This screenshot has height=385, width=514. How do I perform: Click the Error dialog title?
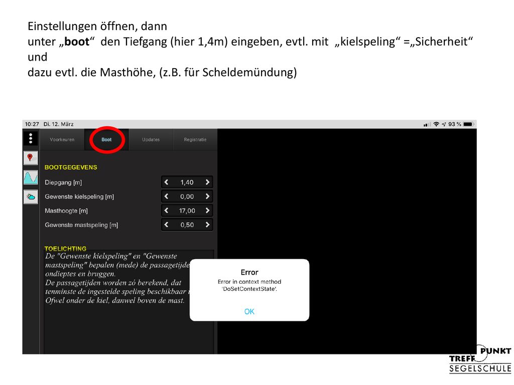249,272
